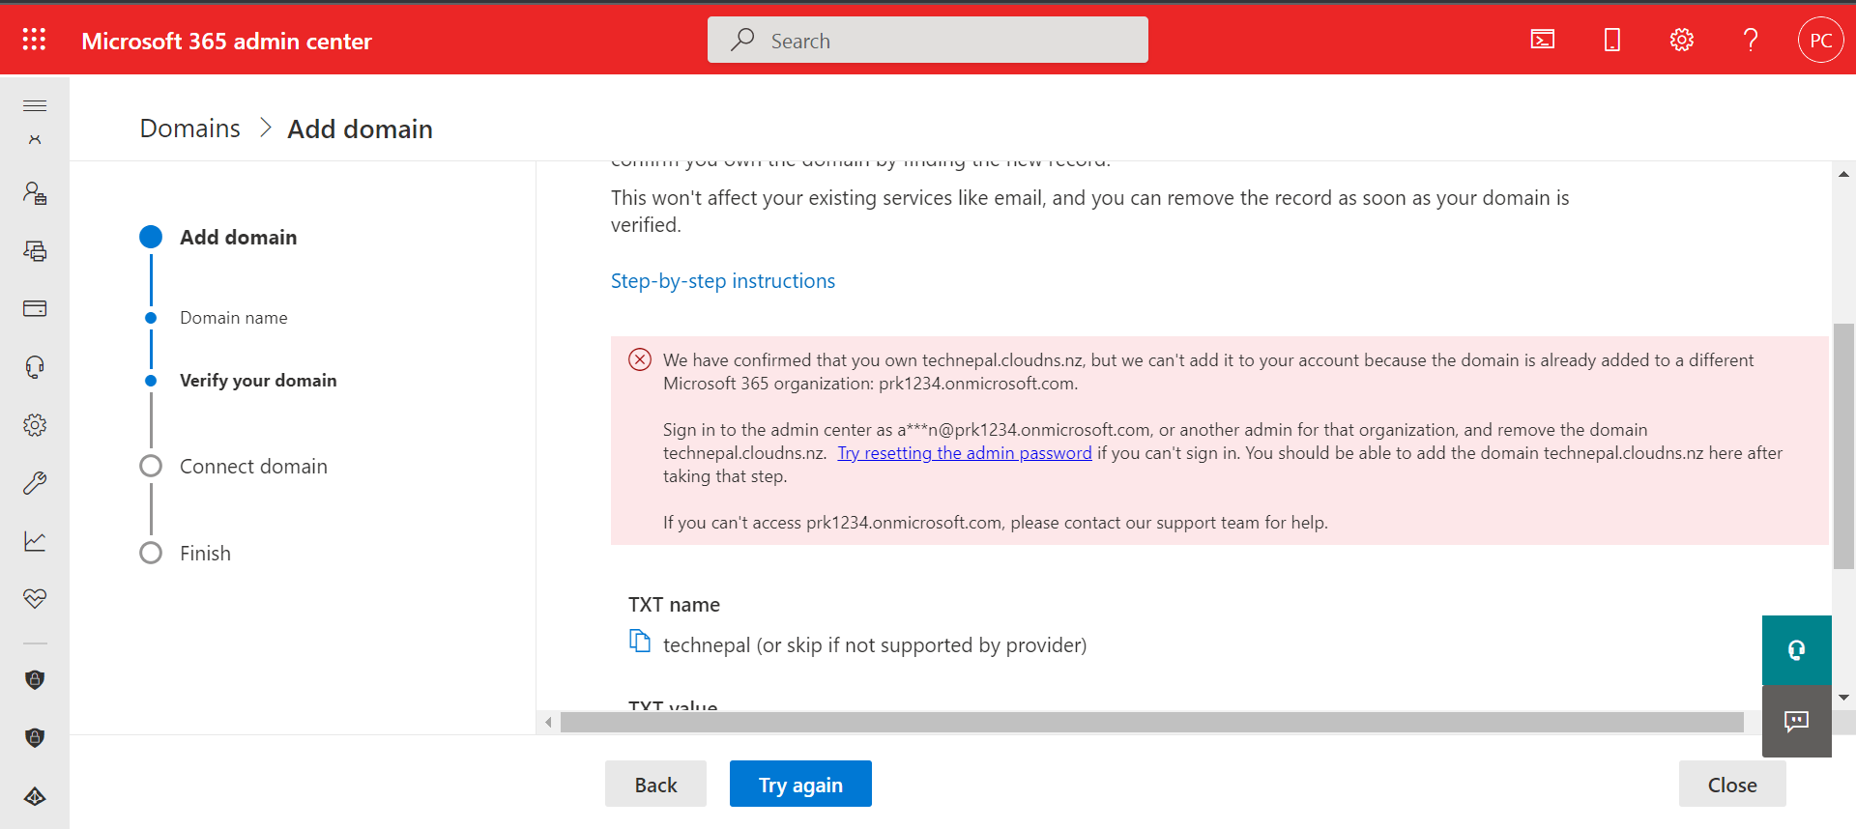Open the Home icon in sidebar
This screenshot has width=1856, height=829.
pos(35,140)
